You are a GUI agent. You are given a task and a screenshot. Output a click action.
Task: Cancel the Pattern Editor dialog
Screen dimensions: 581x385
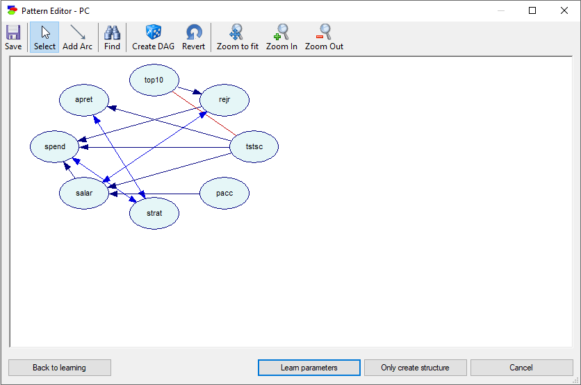pos(521,368)
